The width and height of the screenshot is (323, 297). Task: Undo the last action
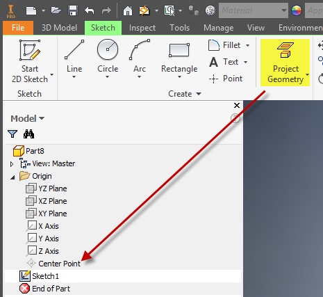pyautogui.click(x=90, y=10)
